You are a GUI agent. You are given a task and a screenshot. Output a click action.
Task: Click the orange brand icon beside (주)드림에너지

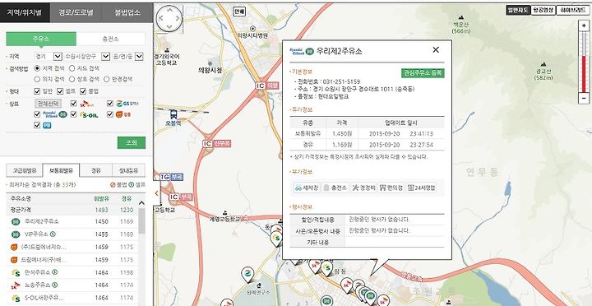click(15, 247)
